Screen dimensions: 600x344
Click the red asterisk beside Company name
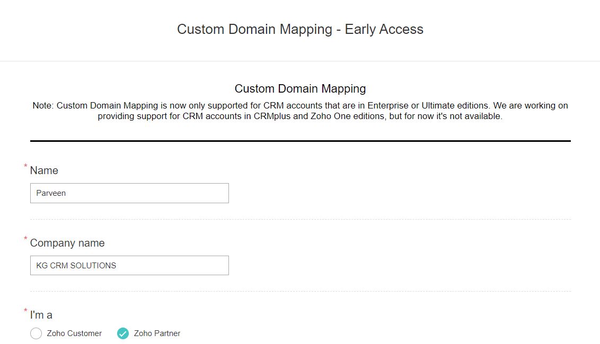pos(25,239)
